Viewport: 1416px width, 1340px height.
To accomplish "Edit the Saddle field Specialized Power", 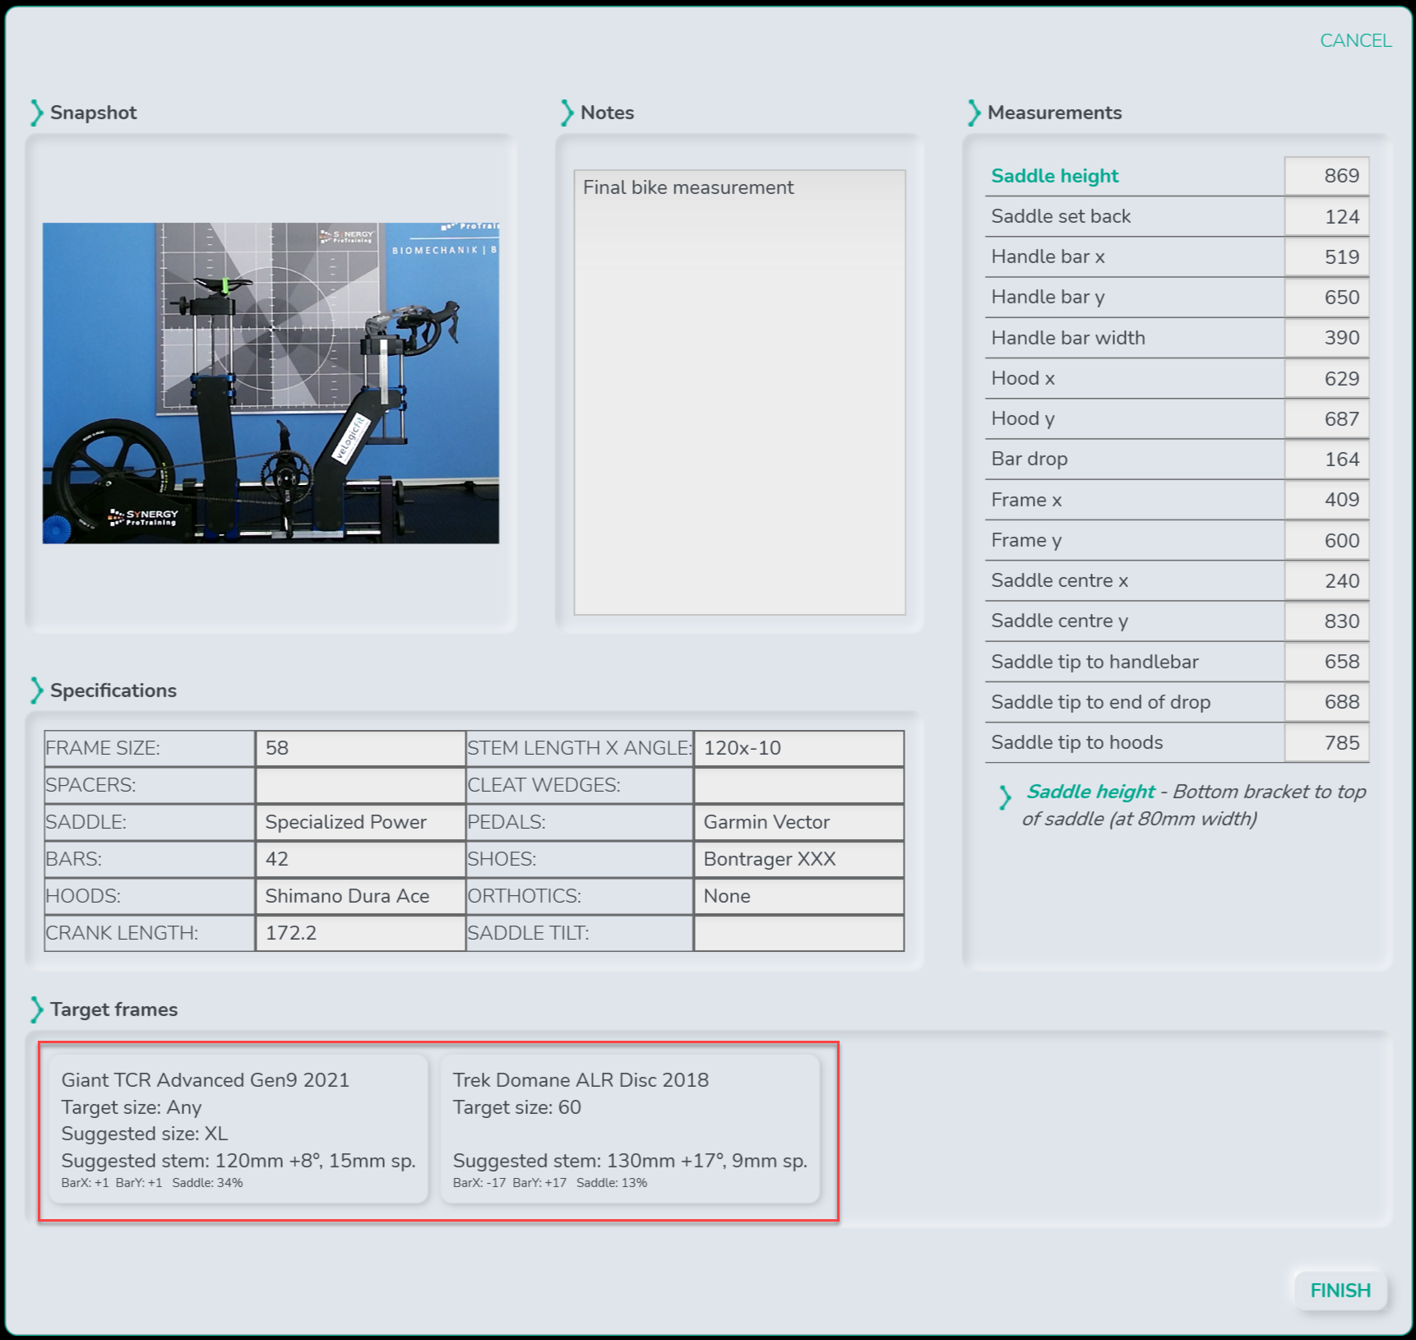I will click(x=360, y=822).
